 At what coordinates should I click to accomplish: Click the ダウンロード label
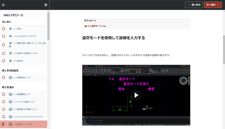coord(90,21)
